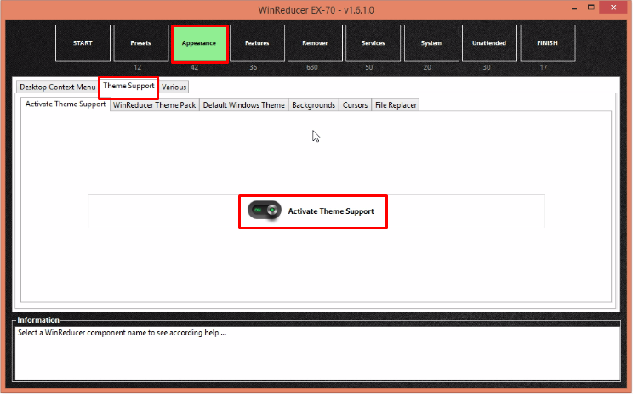This screenshot has height=394, width=633.
Task: Toggle the Activate Theme Support switch
Action: coord(265,211)
